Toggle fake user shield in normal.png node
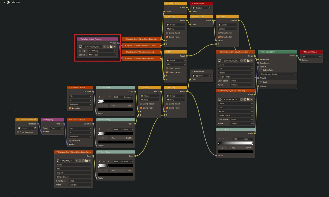Image resolution: width=329 pixels, height=197 pixels. [242, 100]
